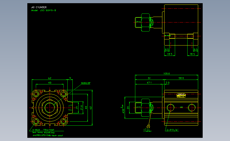230x141 pixels.
Task: Select the '2-PT1/4"' port callout
Action: tap(172, 130)
